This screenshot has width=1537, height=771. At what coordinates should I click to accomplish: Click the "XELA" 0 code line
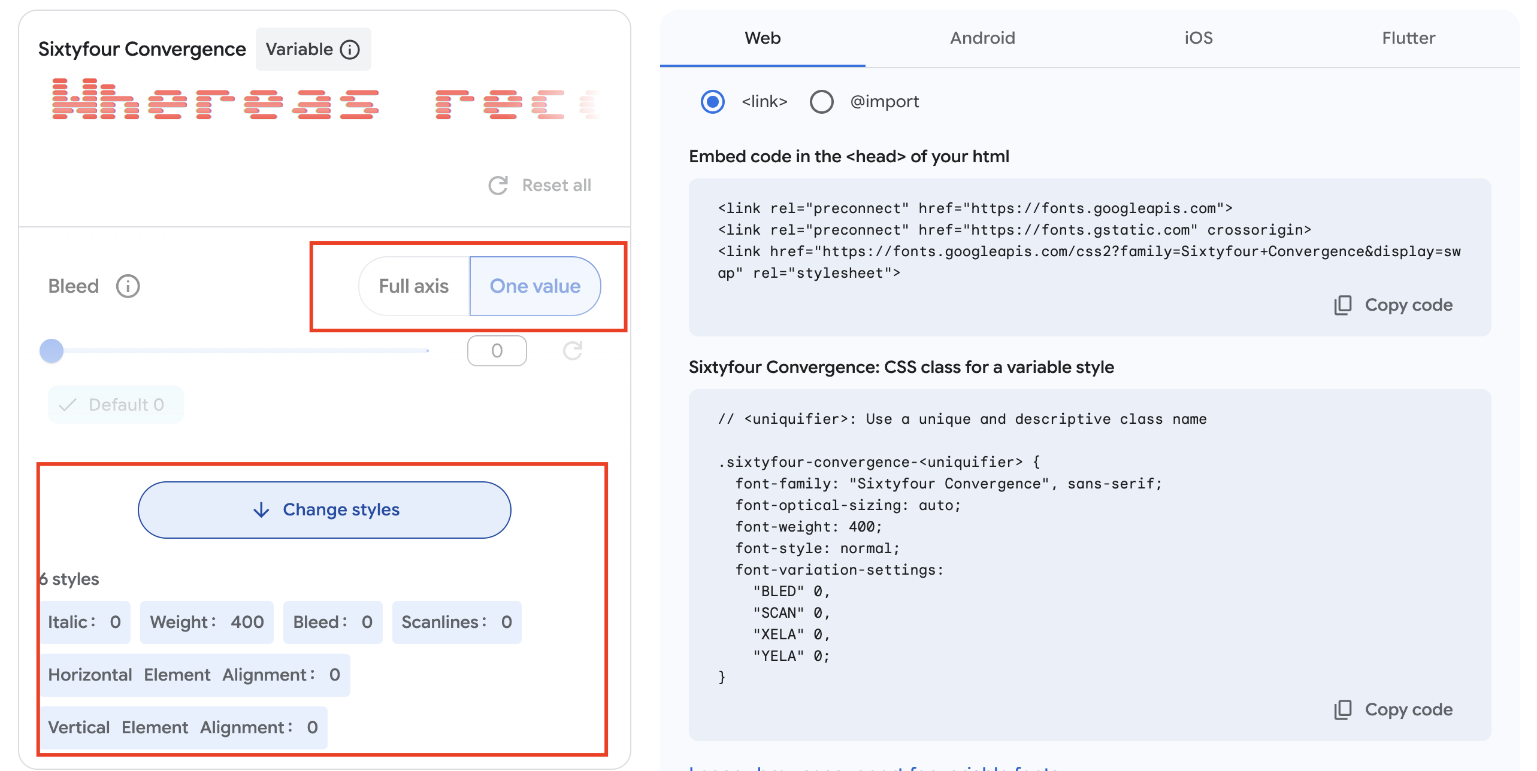tap(791, 635)
